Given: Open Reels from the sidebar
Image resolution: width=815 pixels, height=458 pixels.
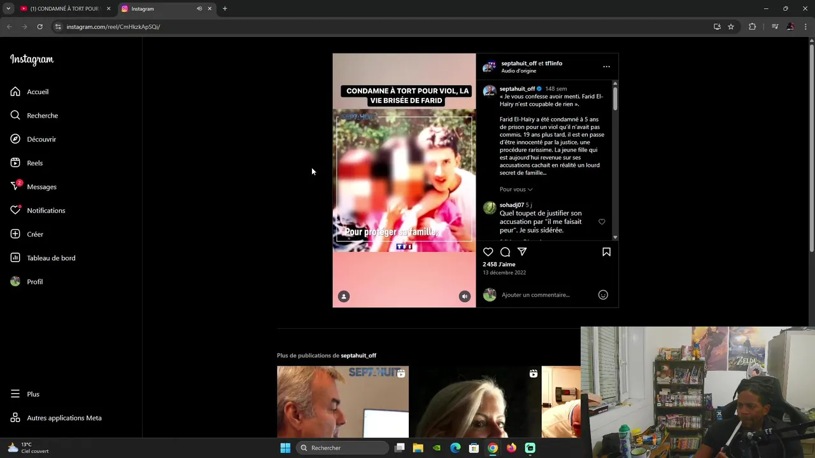Looking at the screenshot, I should tap(27, 163).
